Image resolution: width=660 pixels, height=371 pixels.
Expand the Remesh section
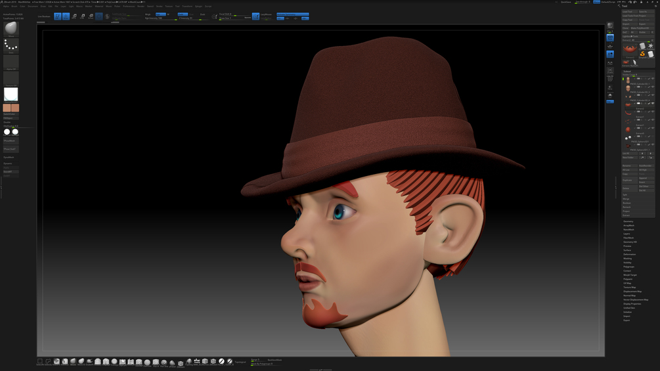coord(627,207)
